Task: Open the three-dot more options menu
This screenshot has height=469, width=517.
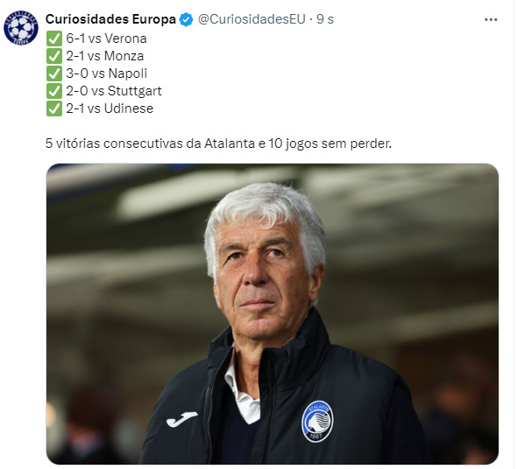Action: (491, 20)
